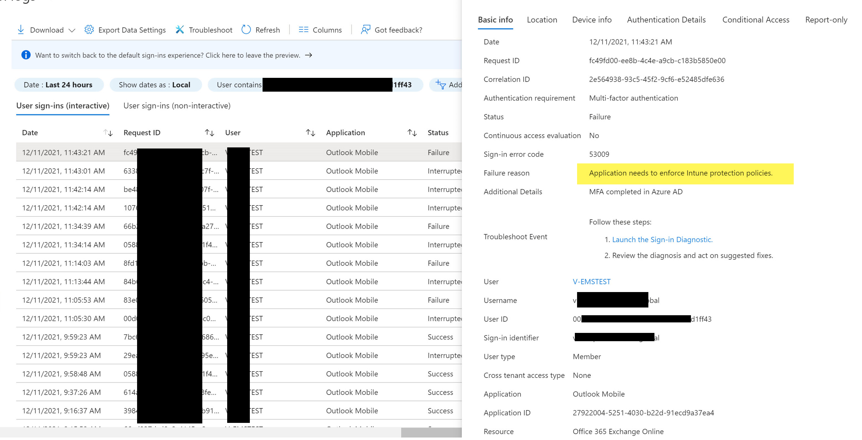The width and height of the screenshot is (862, 440).
Task: Toggle sorting on the Date column
Action: pyautogui.click(x=108, y=132)
